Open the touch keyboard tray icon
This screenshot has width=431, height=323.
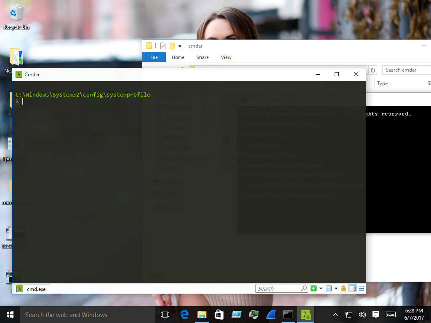pyautogui.click(x=391, y=315)
